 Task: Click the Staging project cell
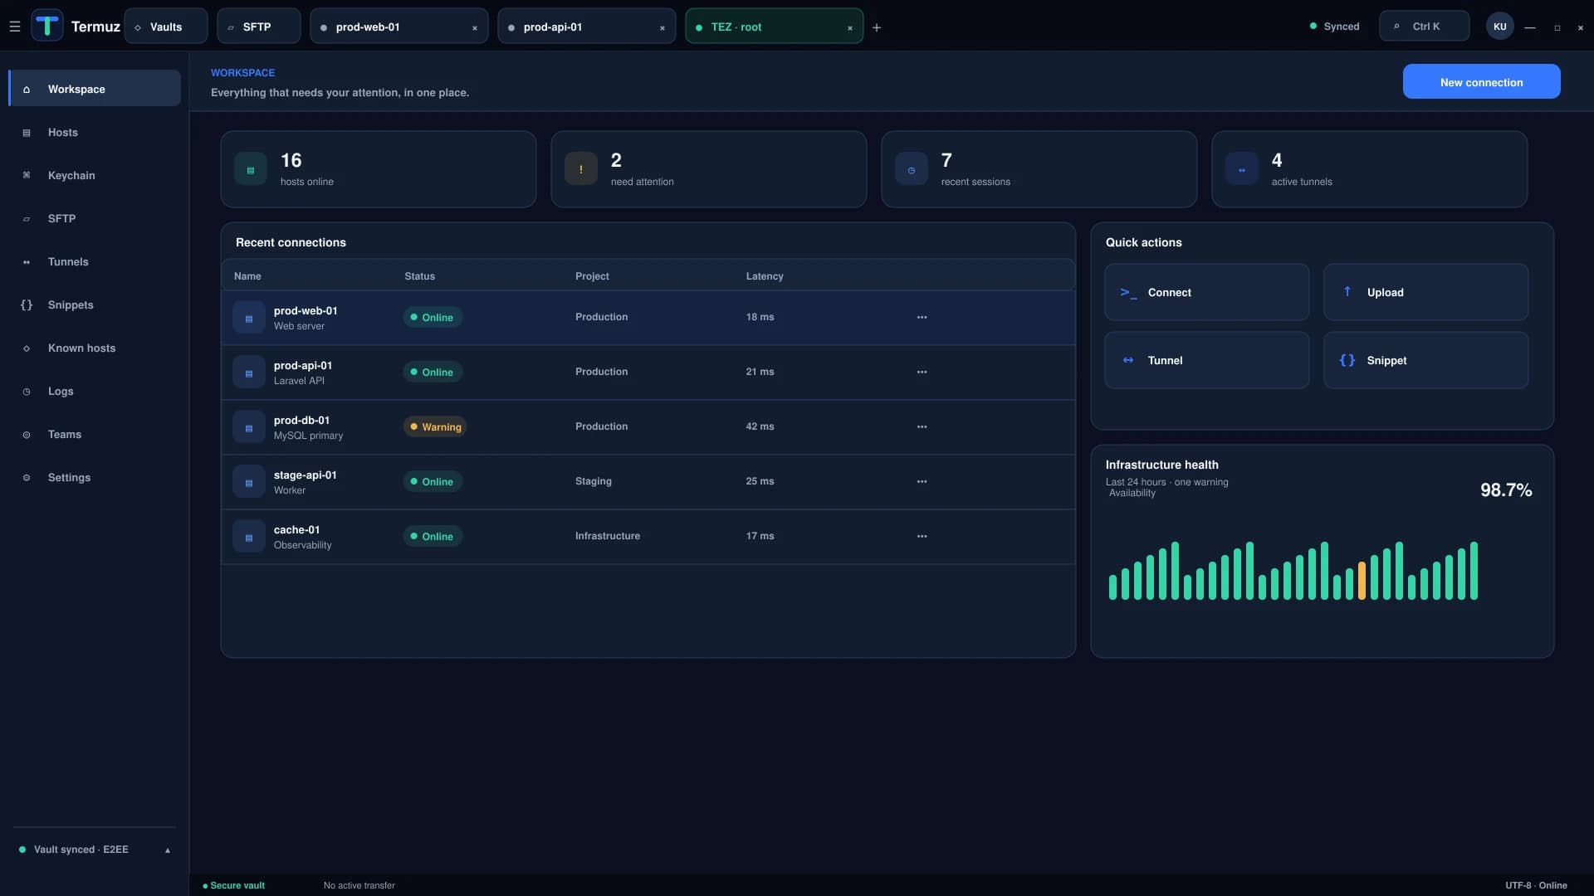point(594,481)
